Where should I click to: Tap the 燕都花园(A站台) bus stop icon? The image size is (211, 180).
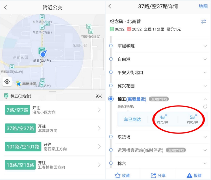point(12,67)
